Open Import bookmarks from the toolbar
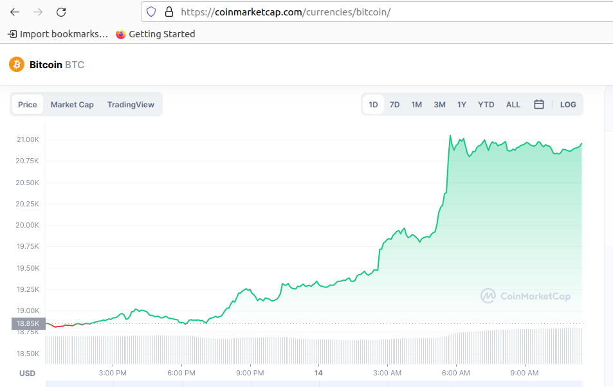The width and height of the screenshot is (613, 387). coord(58,34)
